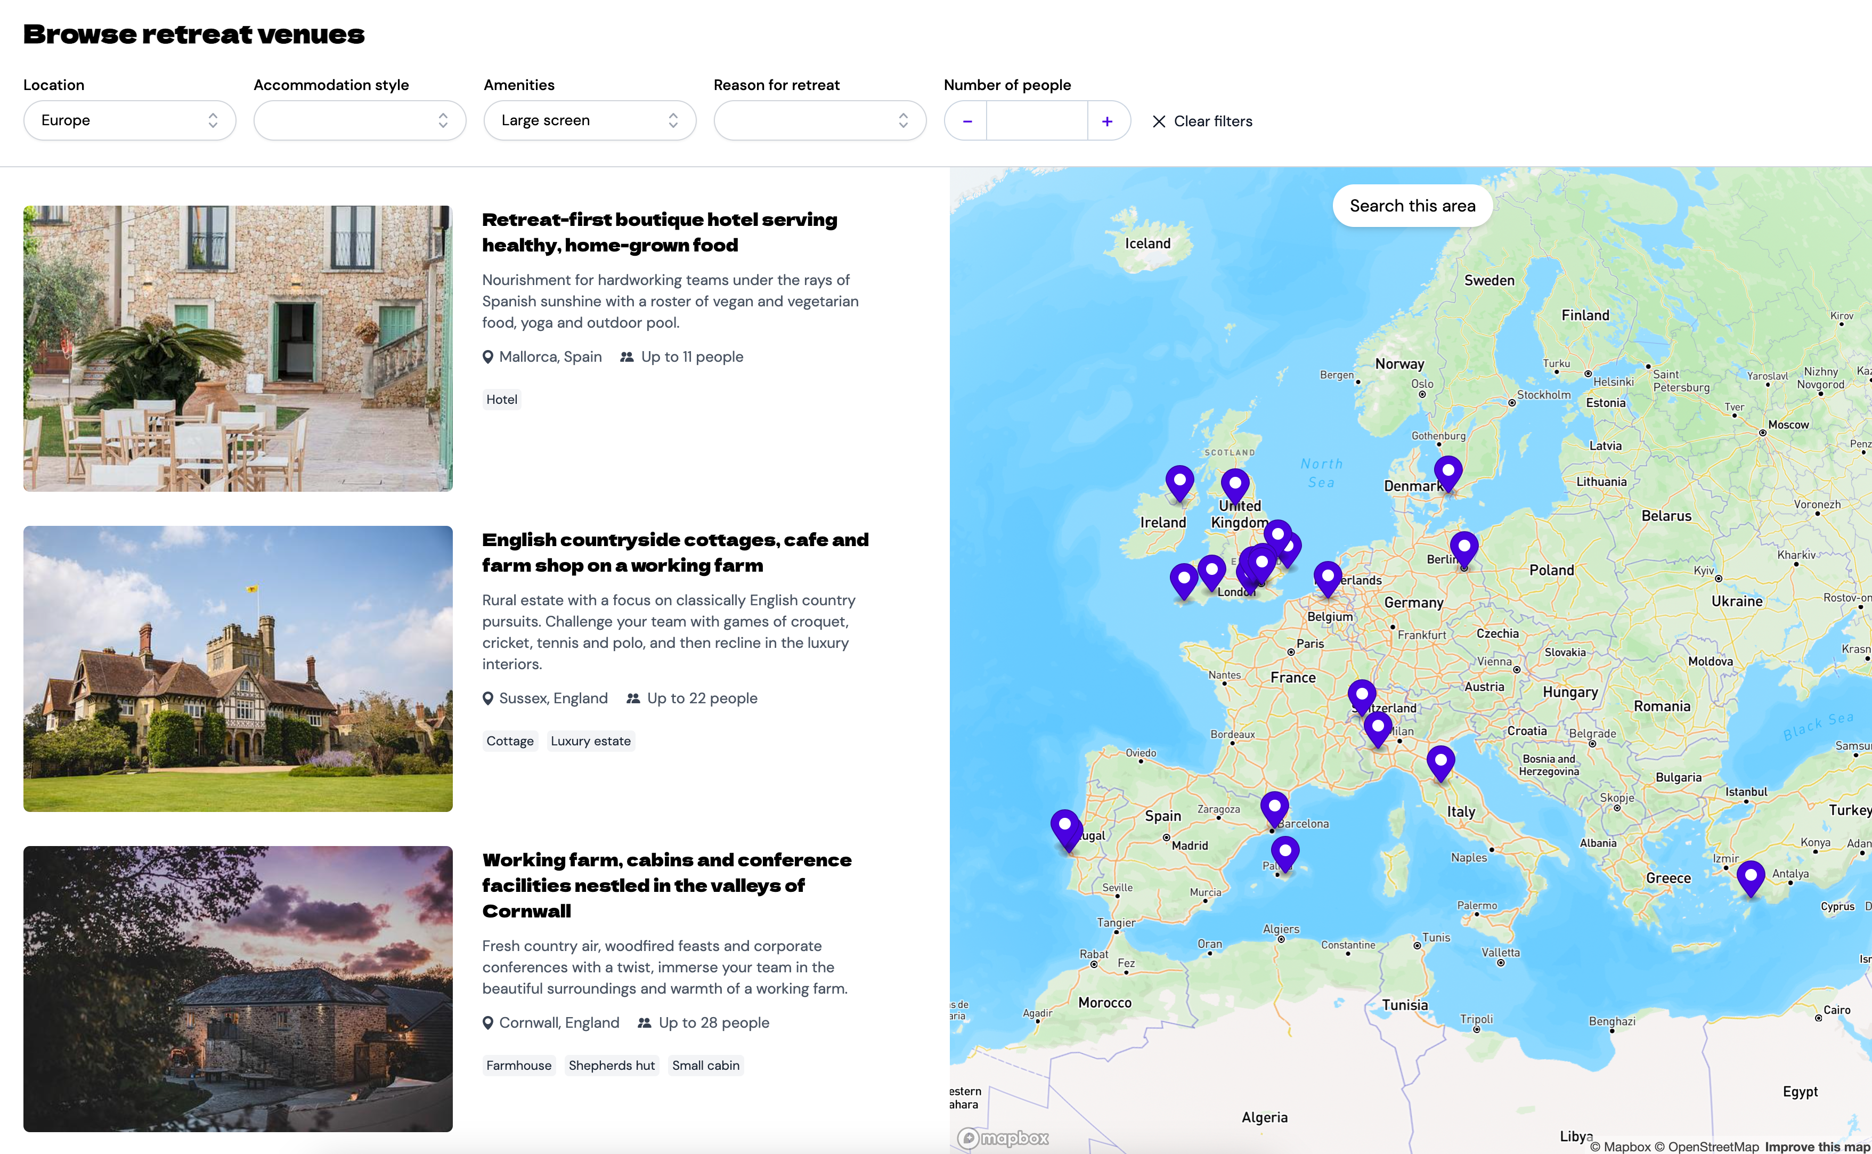Image resolution: width=1872 pixels, height=1154 pixels.
Task: Increase number of people with plus
Action: (x=1106, y=121)
